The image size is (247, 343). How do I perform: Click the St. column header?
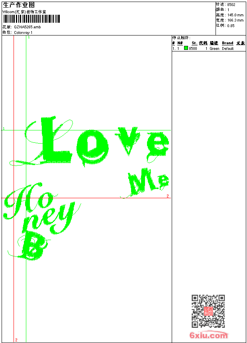coord(194,43)
